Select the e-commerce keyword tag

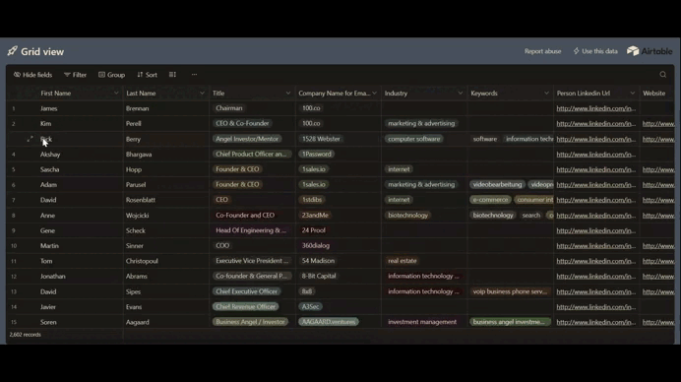(x=490, y=200)
